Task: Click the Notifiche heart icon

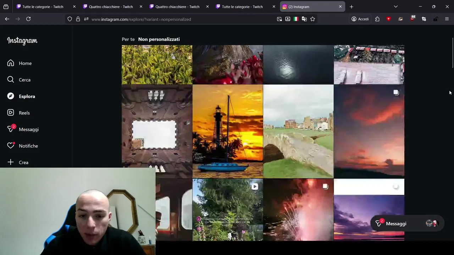Action: point(11,146)
